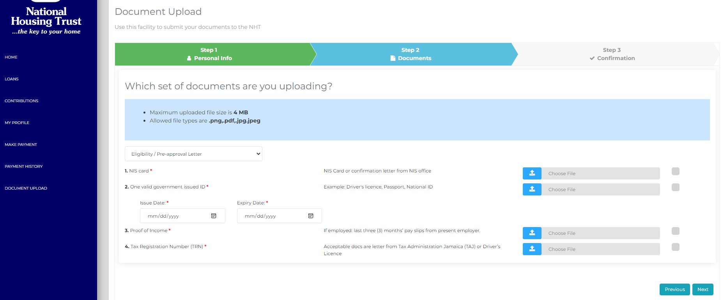Open the Expiry Date calendar picker

[x=311, y=216]
